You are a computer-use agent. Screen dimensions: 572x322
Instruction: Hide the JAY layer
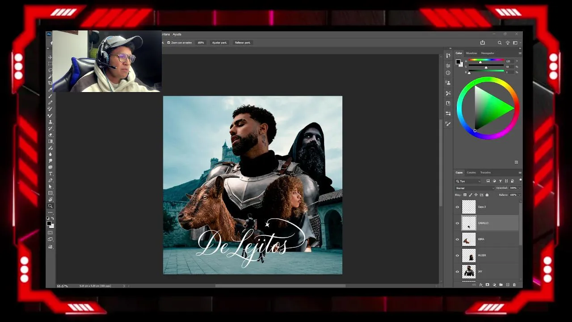pos(457,271)
